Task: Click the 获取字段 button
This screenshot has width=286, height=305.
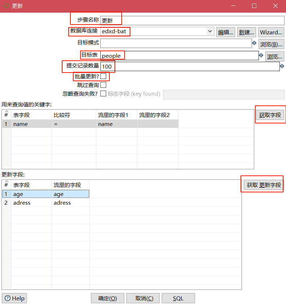Action: click(270, 115)
